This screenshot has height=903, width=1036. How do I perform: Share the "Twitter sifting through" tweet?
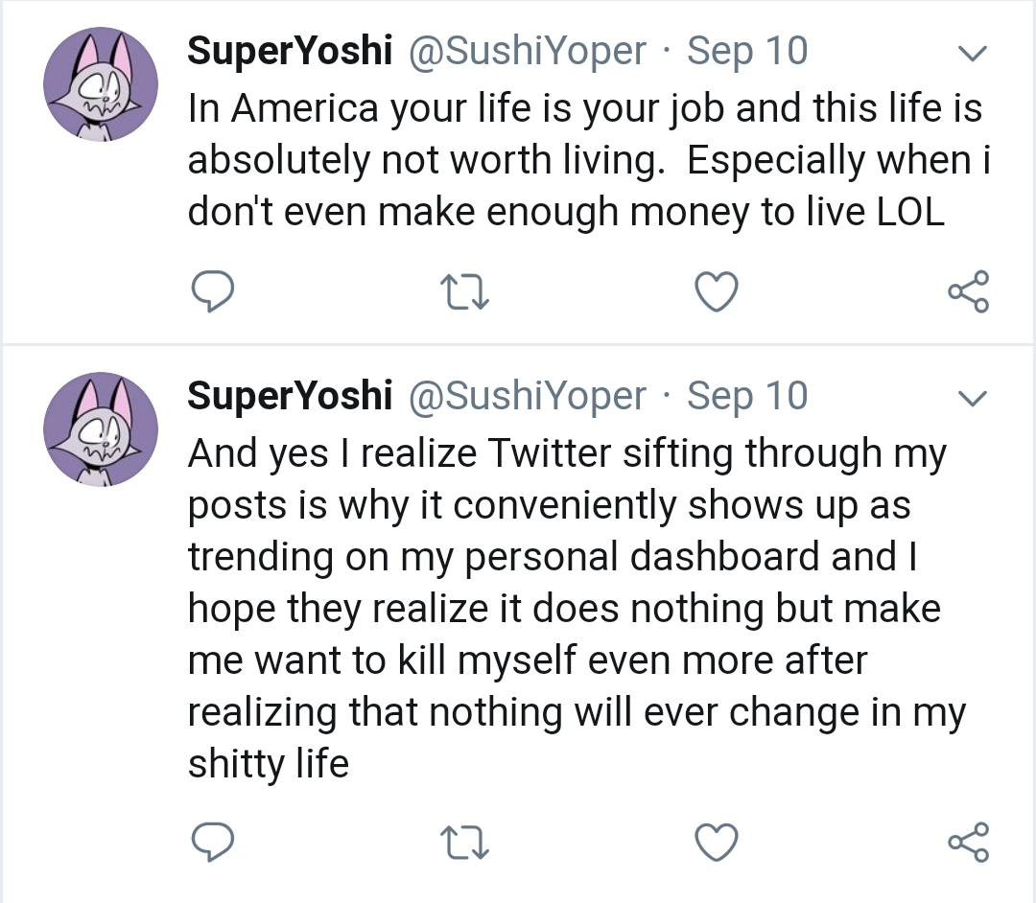(x=968, y=842)
